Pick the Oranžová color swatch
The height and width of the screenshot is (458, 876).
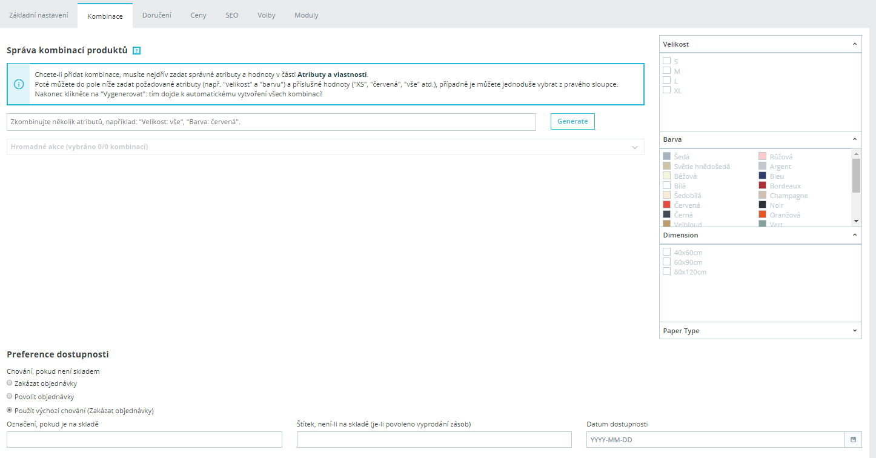pyautogui.click(x=762, y=214)
